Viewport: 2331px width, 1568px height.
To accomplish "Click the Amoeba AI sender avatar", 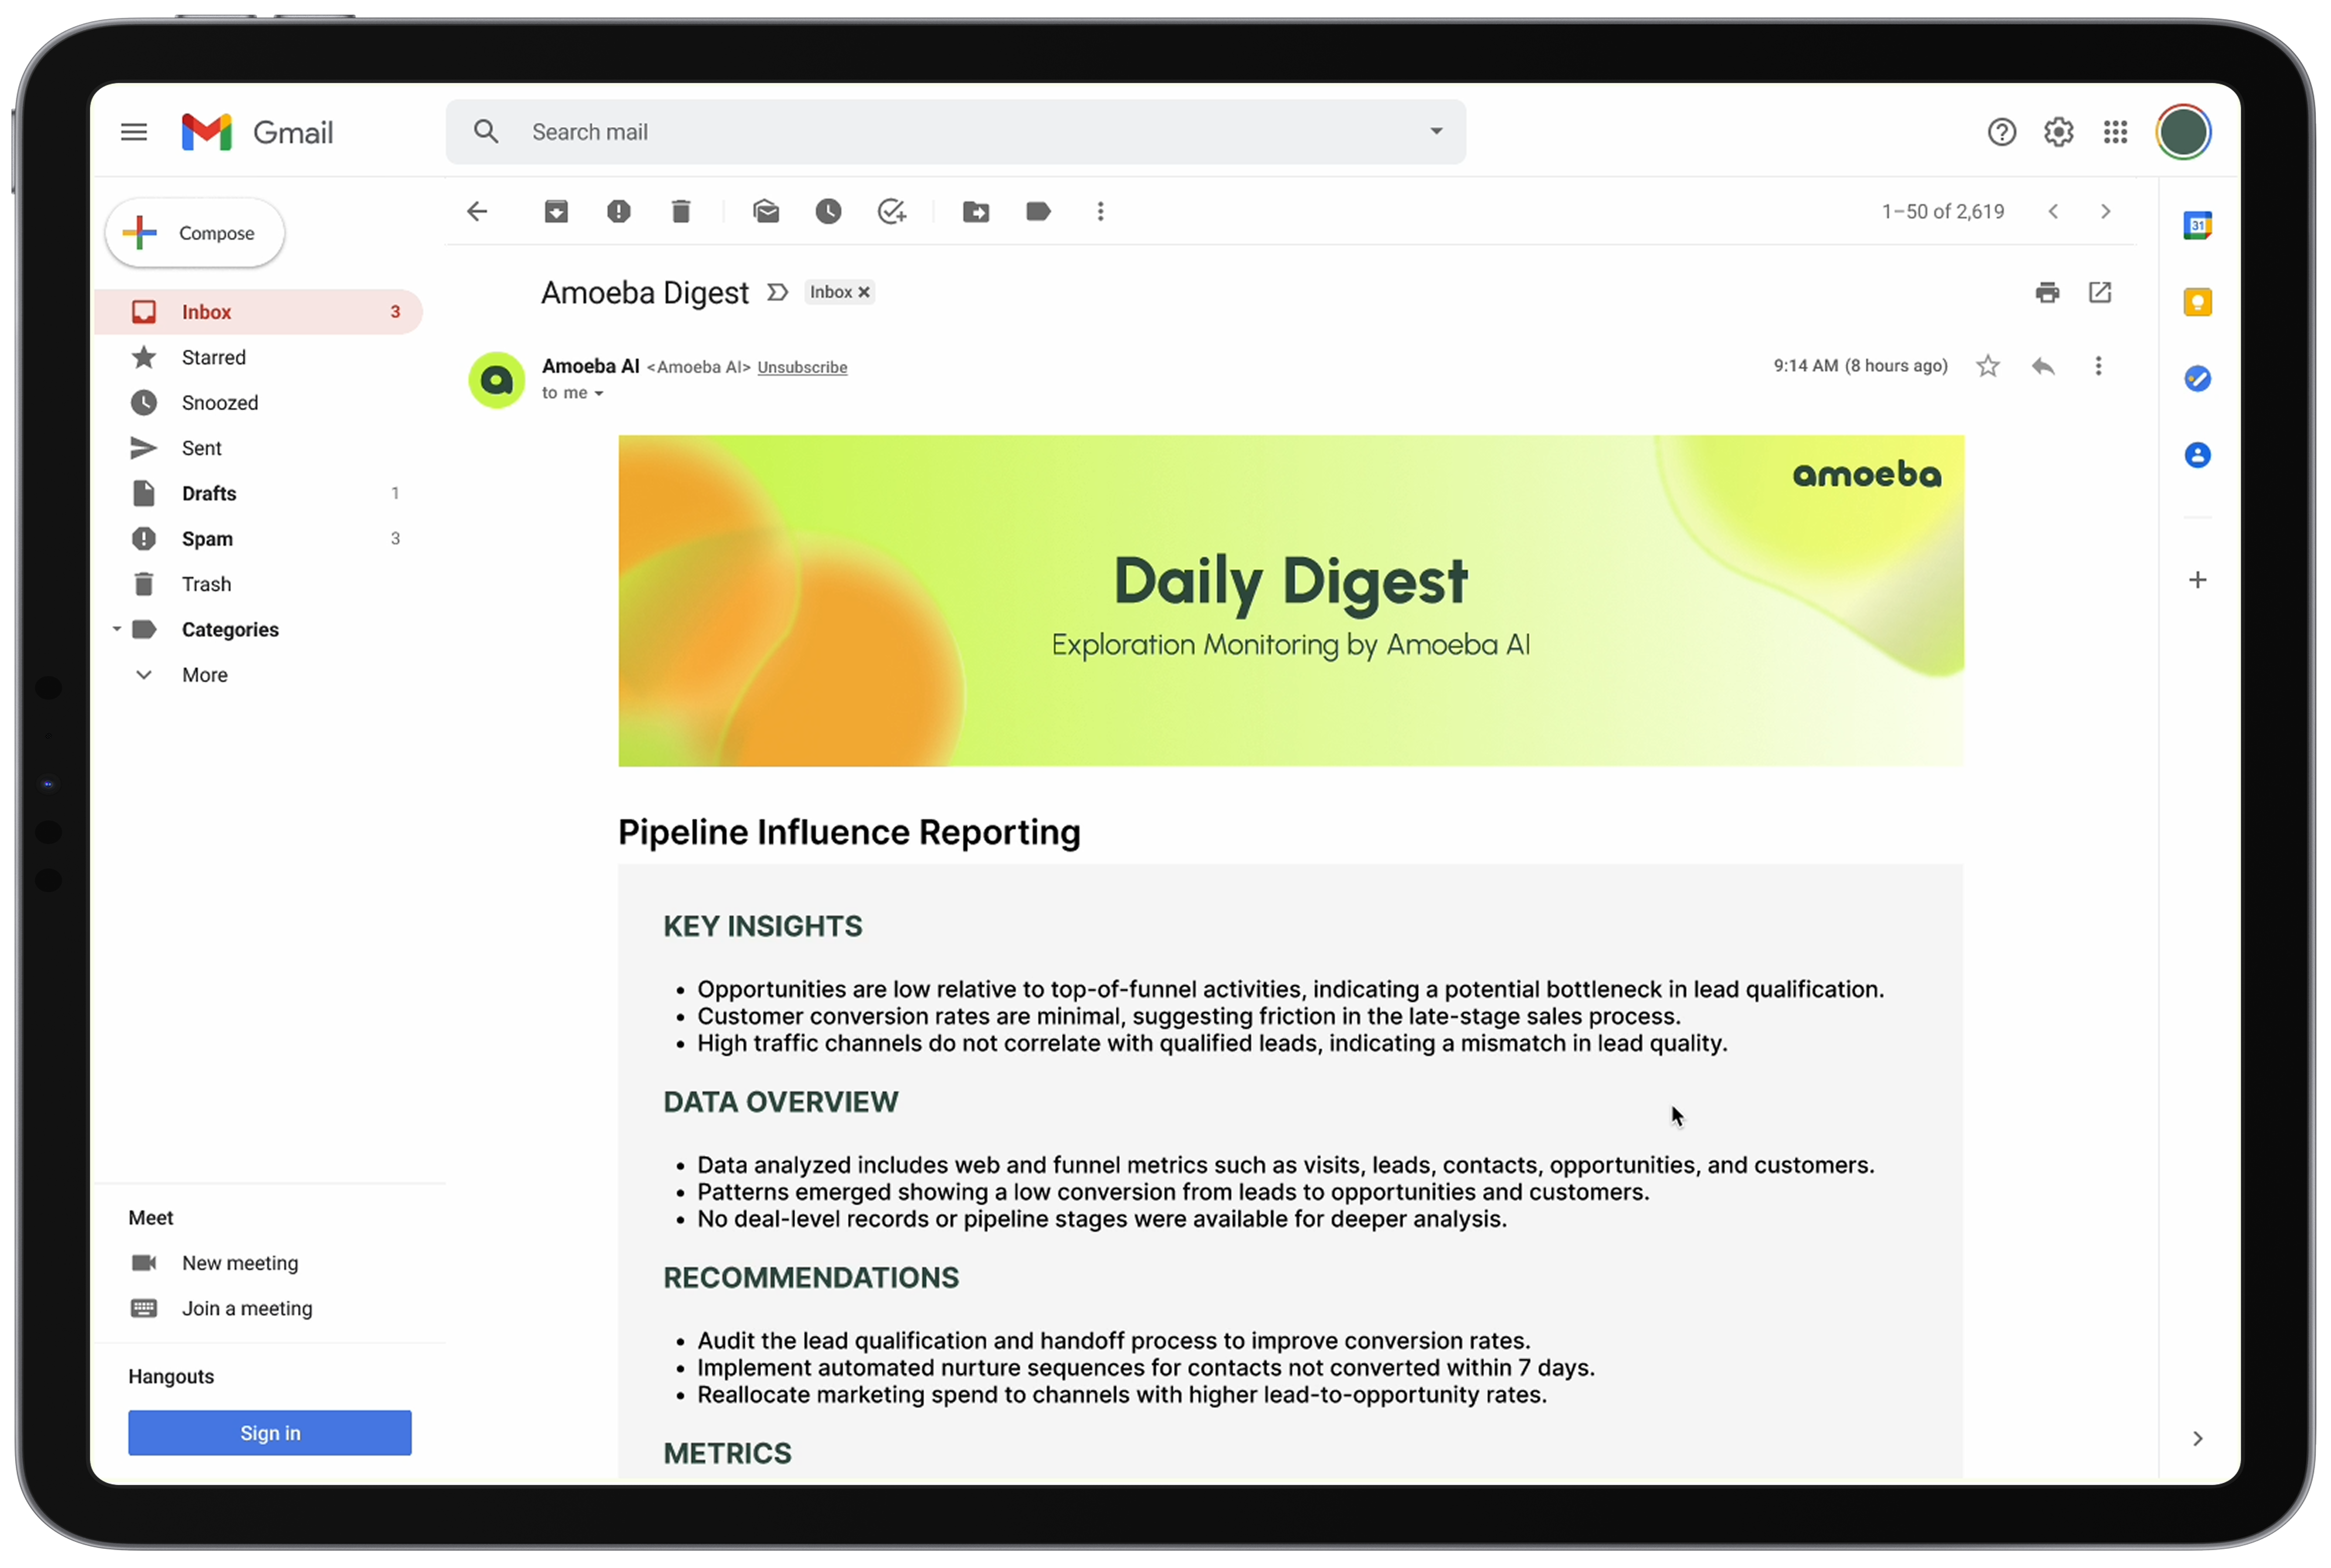I will (x=496, y=380).
